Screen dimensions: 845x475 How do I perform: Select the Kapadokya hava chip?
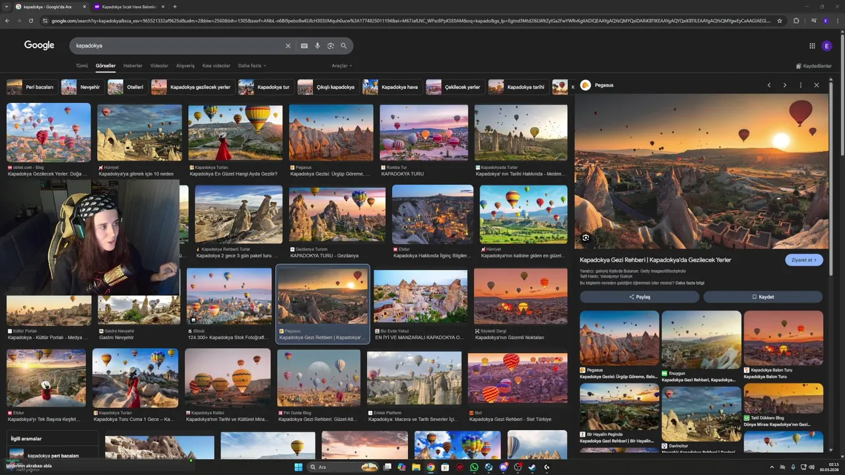[391, 87]
